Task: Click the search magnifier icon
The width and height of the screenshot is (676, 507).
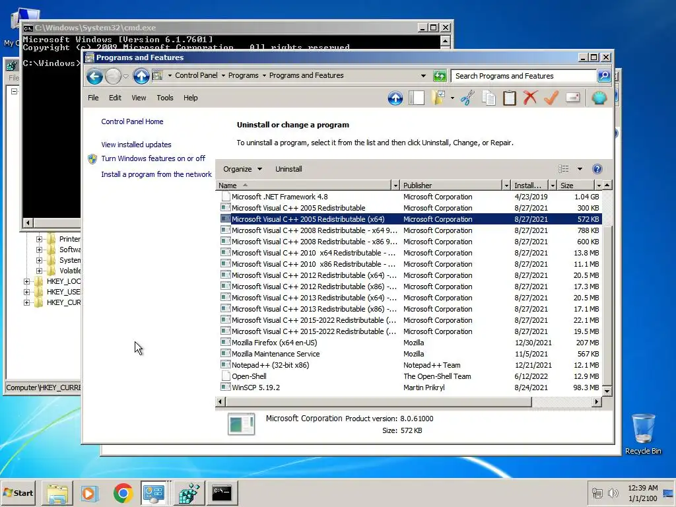Action: [x=604, y=76]
